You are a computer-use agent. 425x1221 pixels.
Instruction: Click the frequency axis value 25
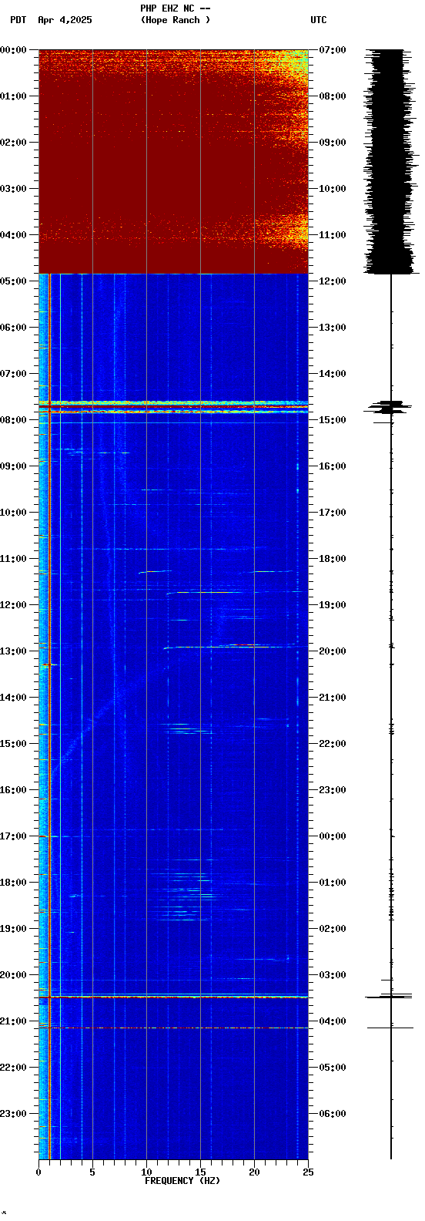coord(308,1172)
